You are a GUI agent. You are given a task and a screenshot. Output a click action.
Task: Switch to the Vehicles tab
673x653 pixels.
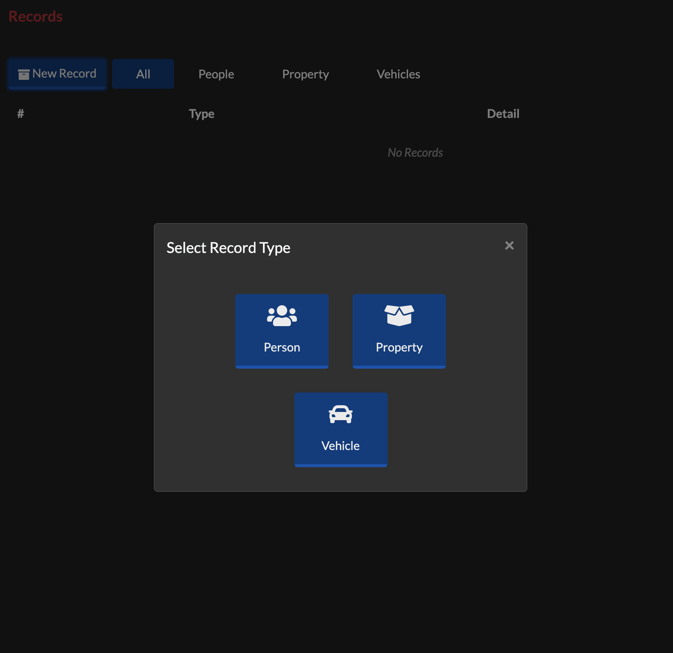click(398, 74)
